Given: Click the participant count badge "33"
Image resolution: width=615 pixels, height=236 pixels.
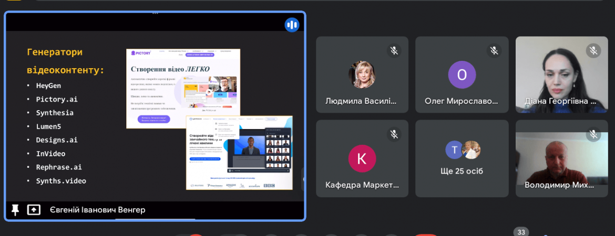Looking at the screenshot, I should click(521, 232).
